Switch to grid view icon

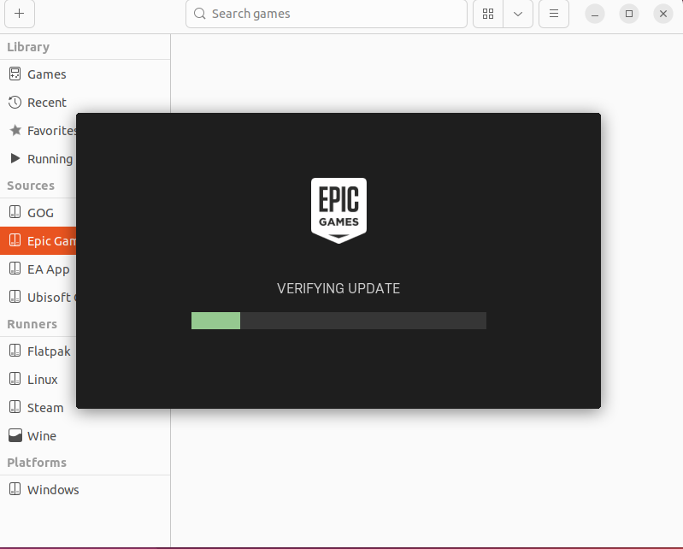pyautogui.click(x=488, y=14)
